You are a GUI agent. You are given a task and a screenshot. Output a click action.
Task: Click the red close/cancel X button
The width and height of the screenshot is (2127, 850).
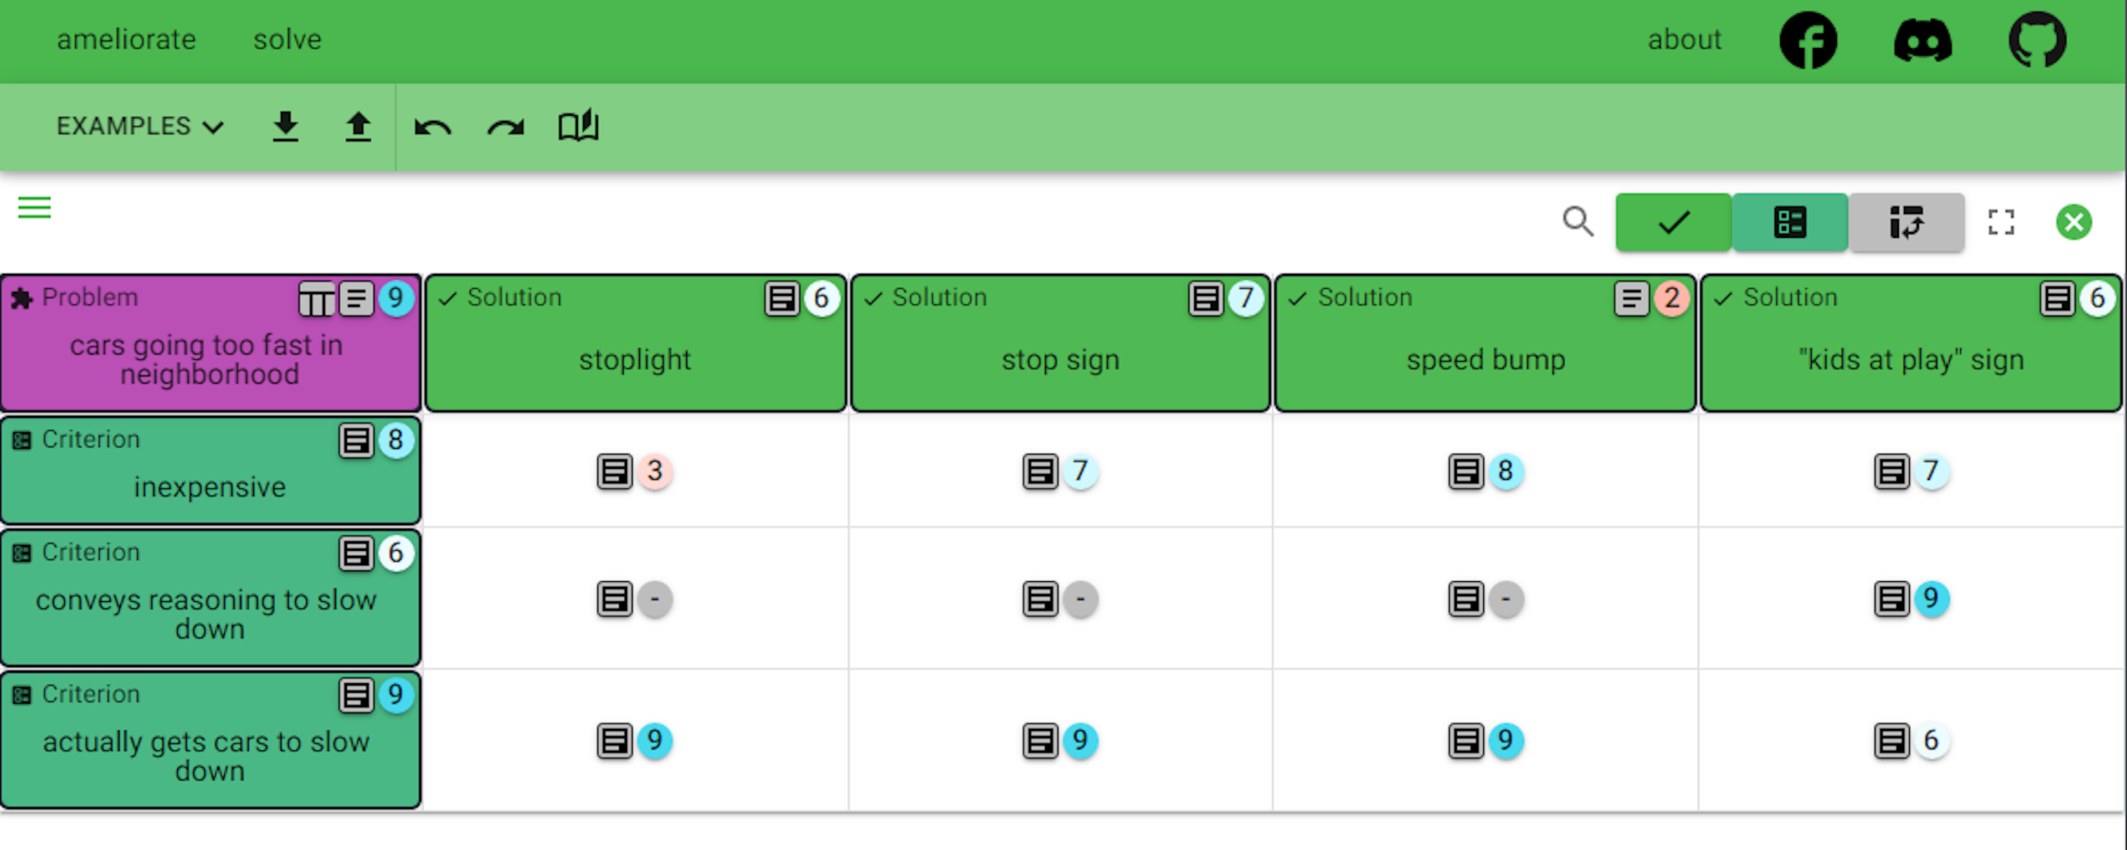click(2075, 221)
